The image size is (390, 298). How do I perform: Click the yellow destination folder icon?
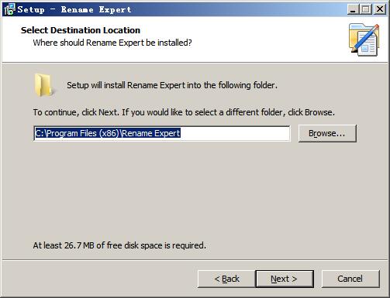[x=44, y=85]
